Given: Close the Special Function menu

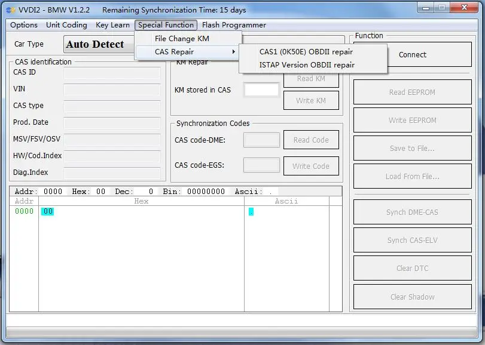Looking at the screenshot, I should click(x=166, y=25).
